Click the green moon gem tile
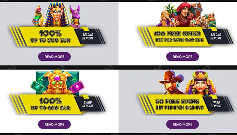 [x=37, y=87]
